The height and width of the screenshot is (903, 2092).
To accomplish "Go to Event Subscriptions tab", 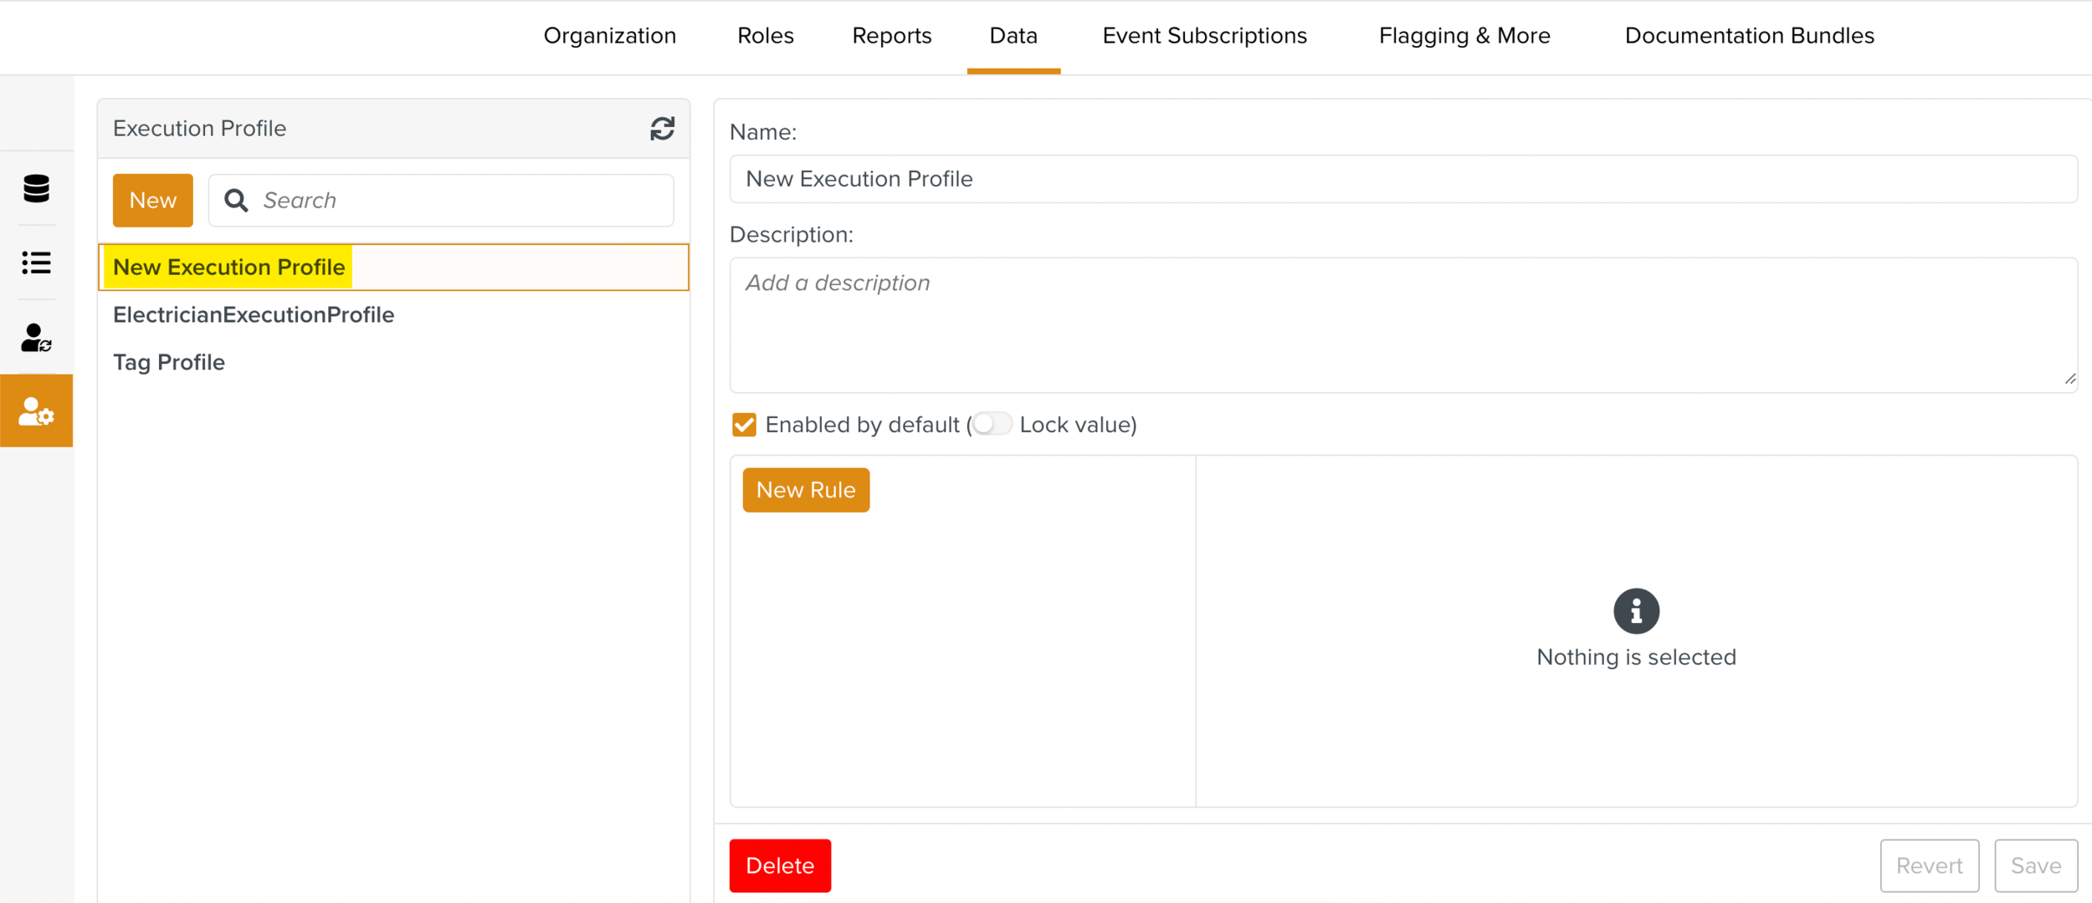I will point(1204,36).
